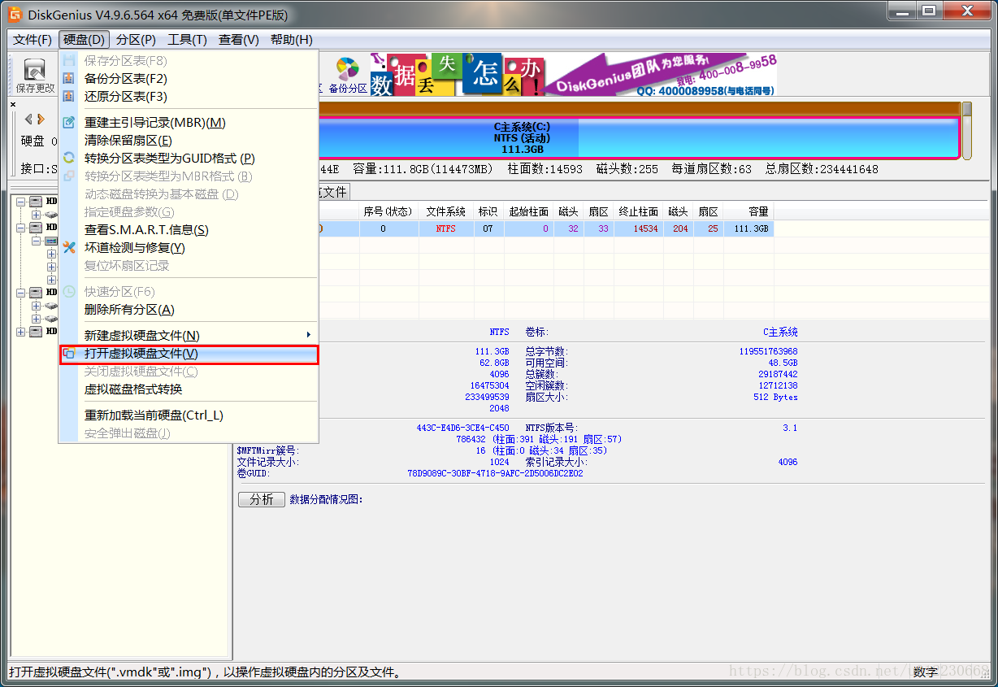Screen dimensions: 998x687
Task: Click the 序号(状态) column header
Action: point(388,211)
